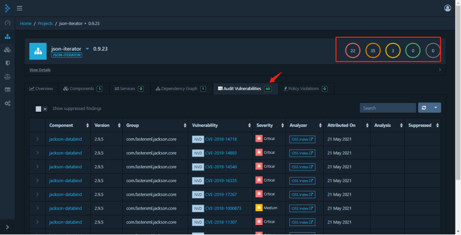Open OSS Index button for CVE-2018-14718
461x235 pixels.
tap(302, 139)
